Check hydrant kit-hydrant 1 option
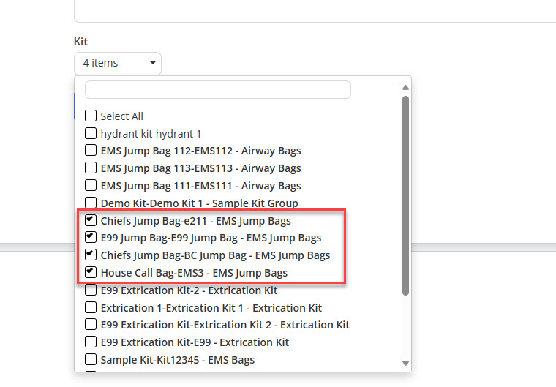Viewport: 556px width, 387px height. click(91, 133)
